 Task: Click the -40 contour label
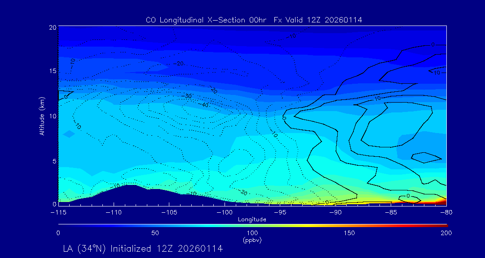(x=204, y=105)
